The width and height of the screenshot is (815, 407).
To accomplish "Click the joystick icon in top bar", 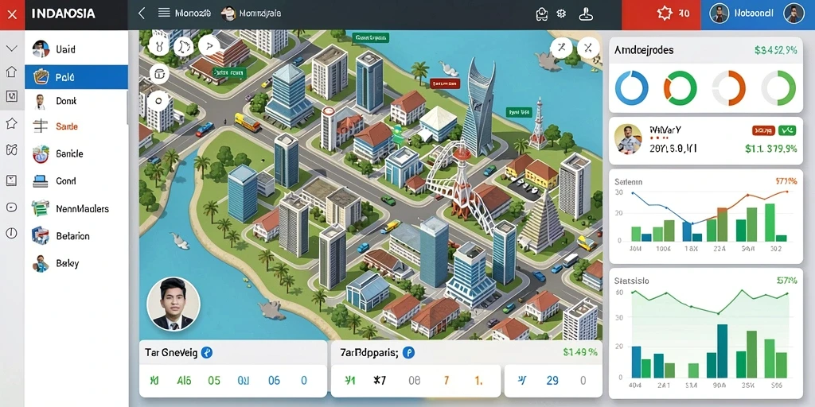I will coord(587,14).
